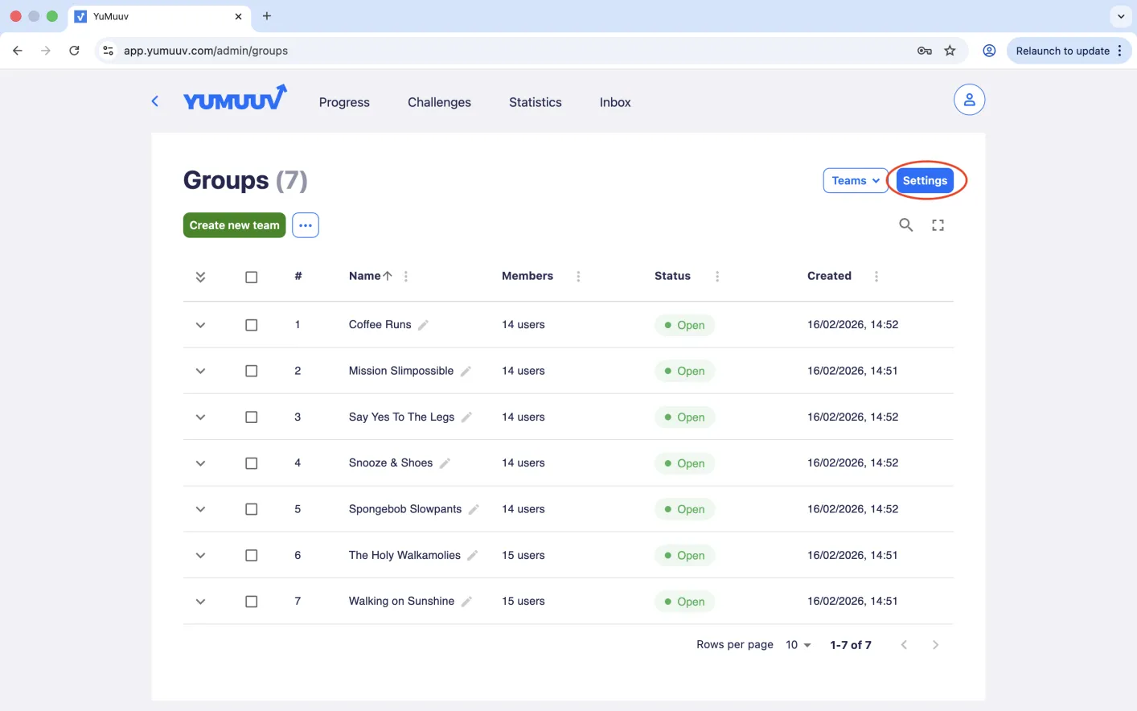The height and width of the screenshot is (711, 1137).
Task: Open Name column options menu
Action: click(406, 276)
